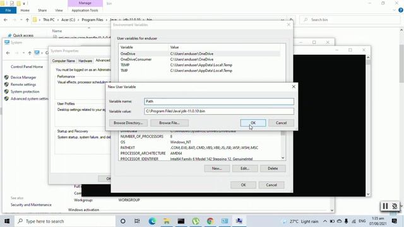Open Quick access in navigation pane
Image resolution: width=404 pixels, height=227 pixels.
click(x=23, y=35)
